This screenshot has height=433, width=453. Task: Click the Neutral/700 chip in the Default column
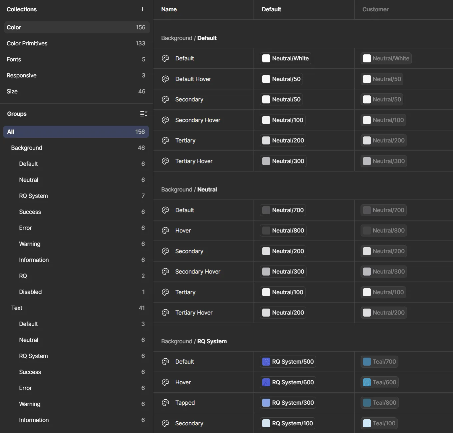tap(283, 210)
